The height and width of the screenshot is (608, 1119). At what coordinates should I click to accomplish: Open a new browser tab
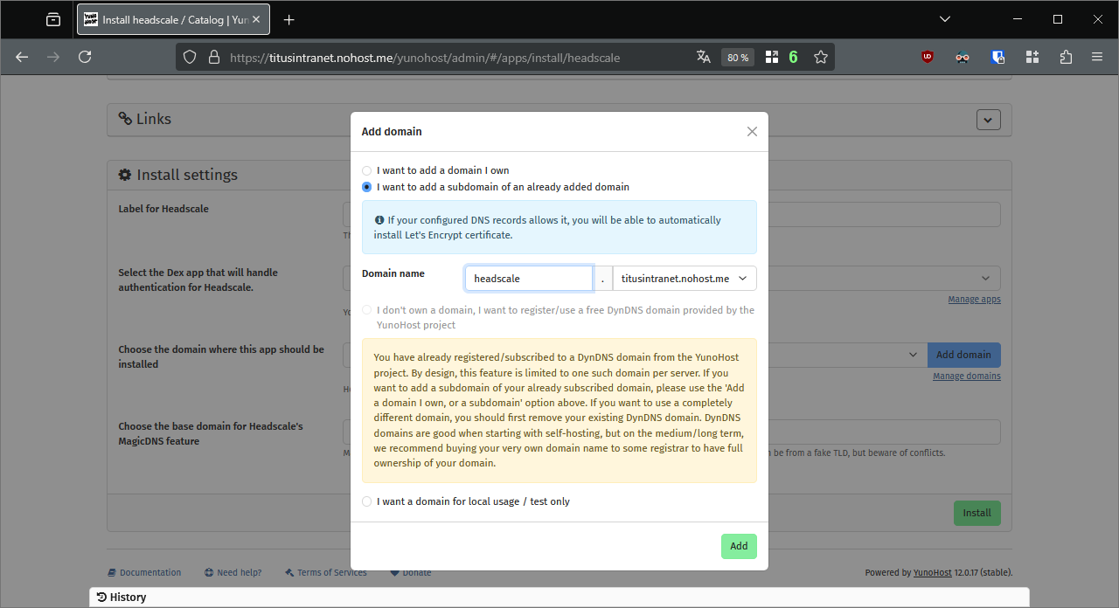pyautogui.click(x=289, y=19)
